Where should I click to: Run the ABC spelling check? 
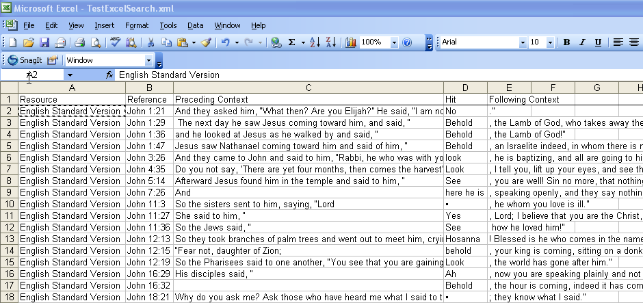click(x=115, y=42)
